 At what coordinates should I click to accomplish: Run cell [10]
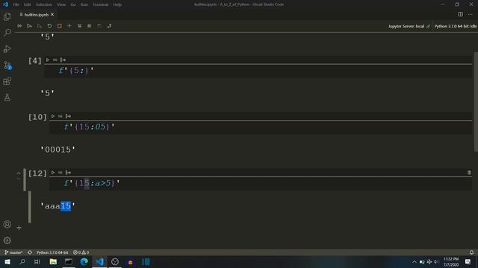[53, 116]
